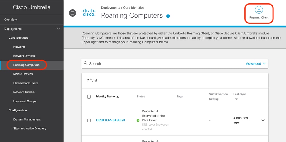Viewport: 286px width, 142px height.
Task: Open Users and Groups
Action: coord(25,101)
